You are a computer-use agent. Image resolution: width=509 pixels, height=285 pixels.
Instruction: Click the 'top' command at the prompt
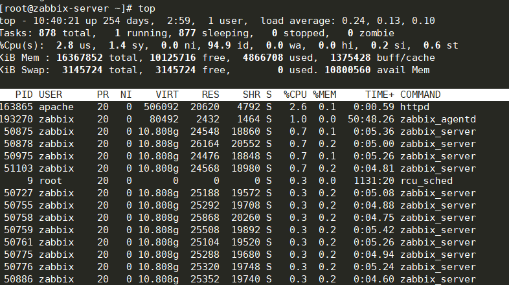[147, 9]
